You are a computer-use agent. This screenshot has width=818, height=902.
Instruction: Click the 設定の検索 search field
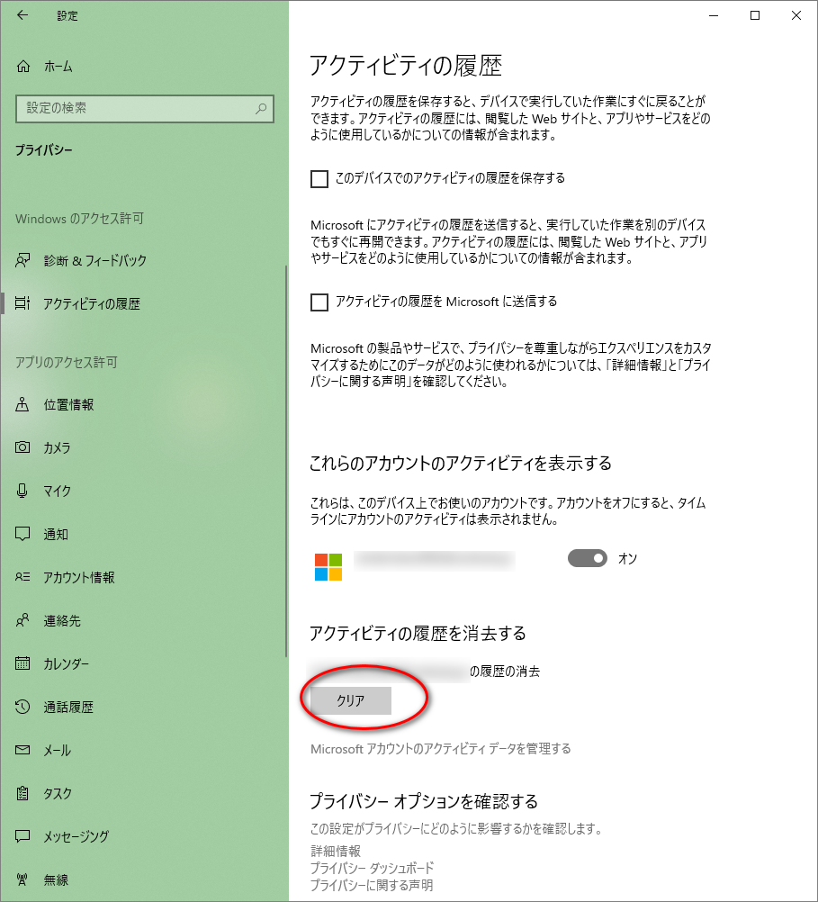[135, 108]
